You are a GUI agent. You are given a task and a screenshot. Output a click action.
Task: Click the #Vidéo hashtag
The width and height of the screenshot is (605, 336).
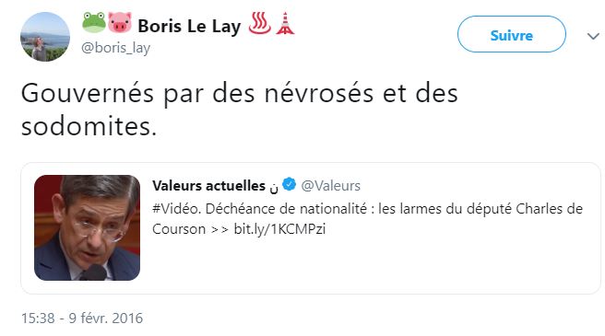point(177,209)
